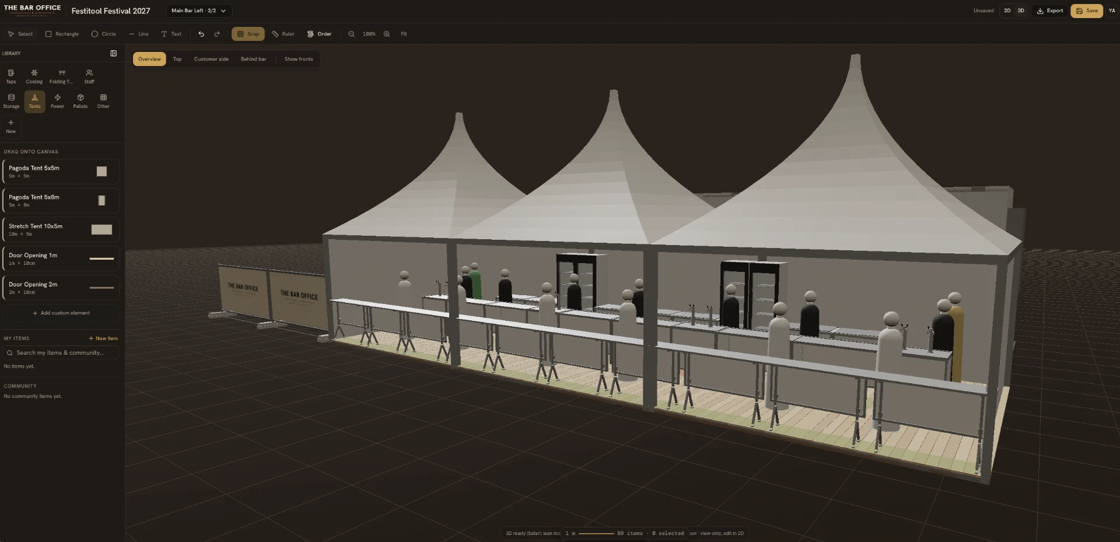
Task: Open the YA user avatar menu
Action: pos(1112,11)
